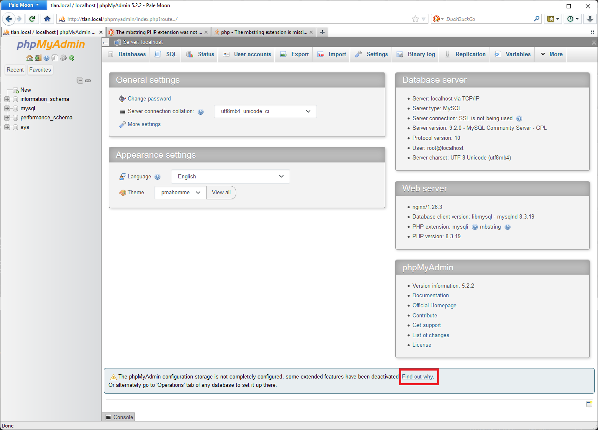Open Server connection collation dropdown
Image resolution: width=598 pixels, height=430 pixels.
[x=265, y=111]
